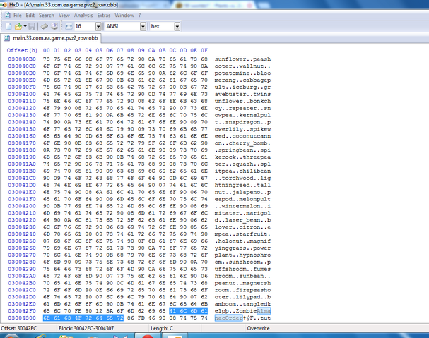This screenshot has width=429, height=338.
Task: Click decoded text 'sunflower..peash'
Action: point(242,59)
